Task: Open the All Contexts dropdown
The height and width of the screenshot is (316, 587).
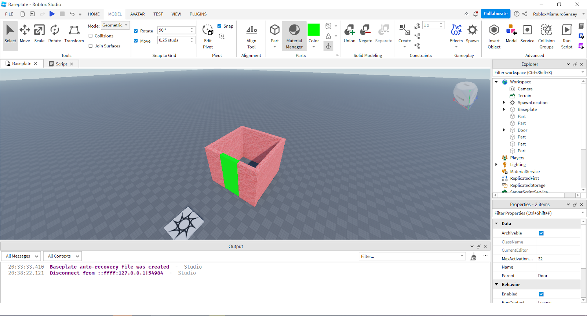Action: [x=63, y=256]
